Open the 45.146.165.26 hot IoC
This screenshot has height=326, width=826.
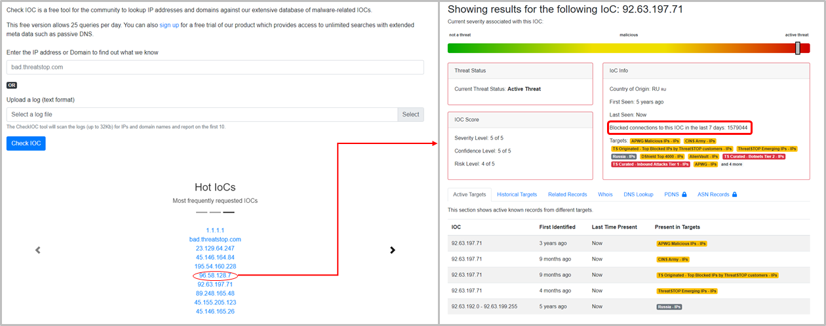(x=215, y=312)
